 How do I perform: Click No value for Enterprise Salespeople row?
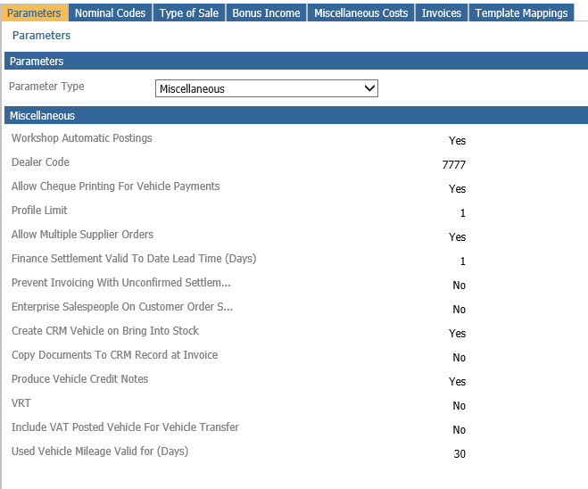point(459,309)
